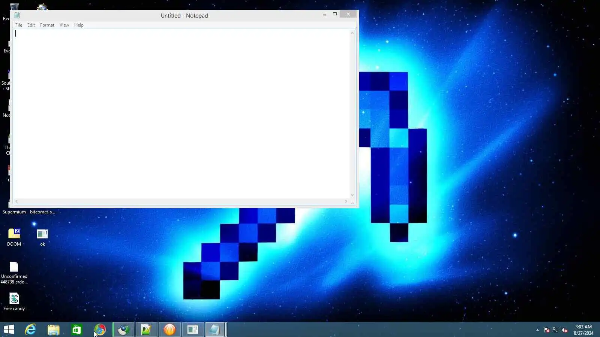600x337 pixels.
Task: Open the File menu in Notepad
Action: [19, 25]
